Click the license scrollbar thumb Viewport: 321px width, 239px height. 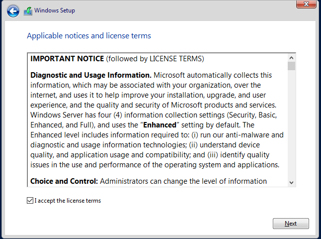click(291, 66)
